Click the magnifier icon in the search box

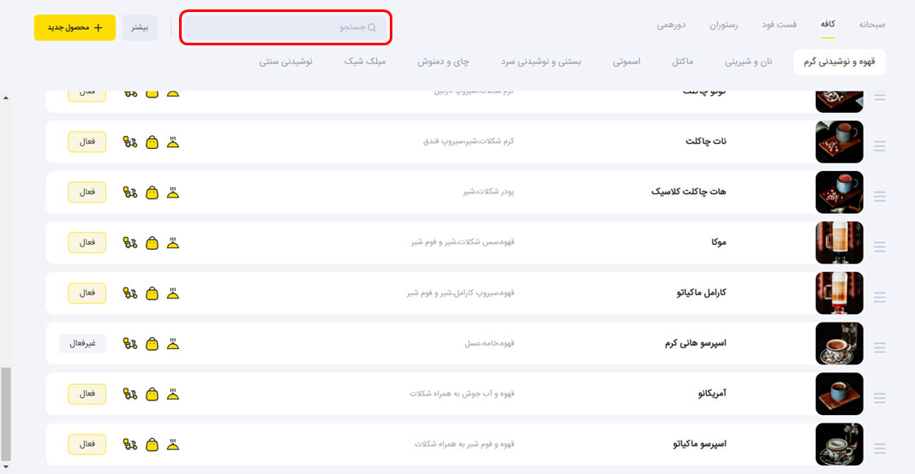tap(372, 27)
